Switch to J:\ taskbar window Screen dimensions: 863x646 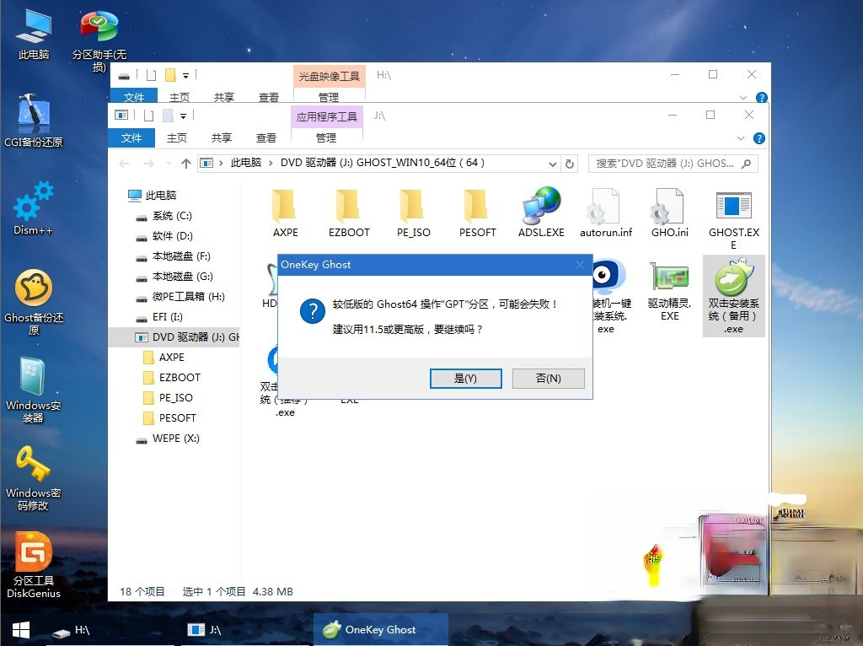[x=244, y=630]
